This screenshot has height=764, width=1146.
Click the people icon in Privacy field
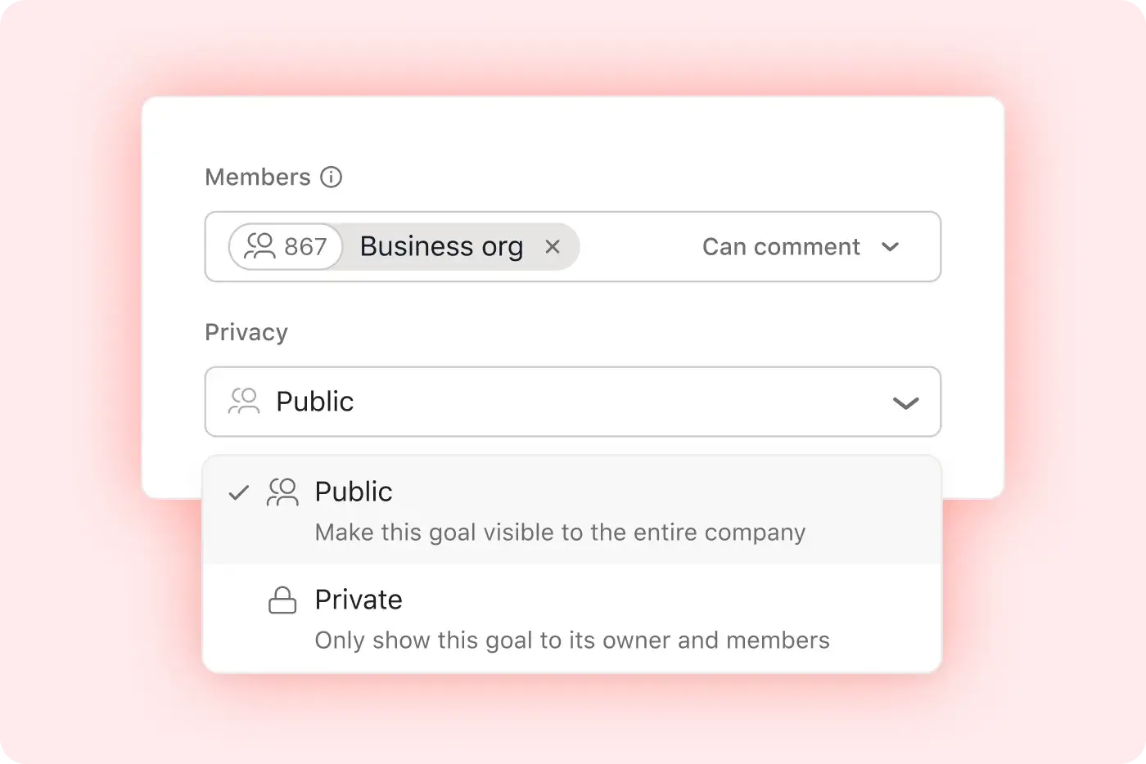[243, 401]
